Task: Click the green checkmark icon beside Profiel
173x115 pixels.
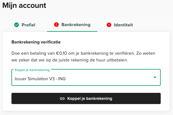Action: (16, 25)
